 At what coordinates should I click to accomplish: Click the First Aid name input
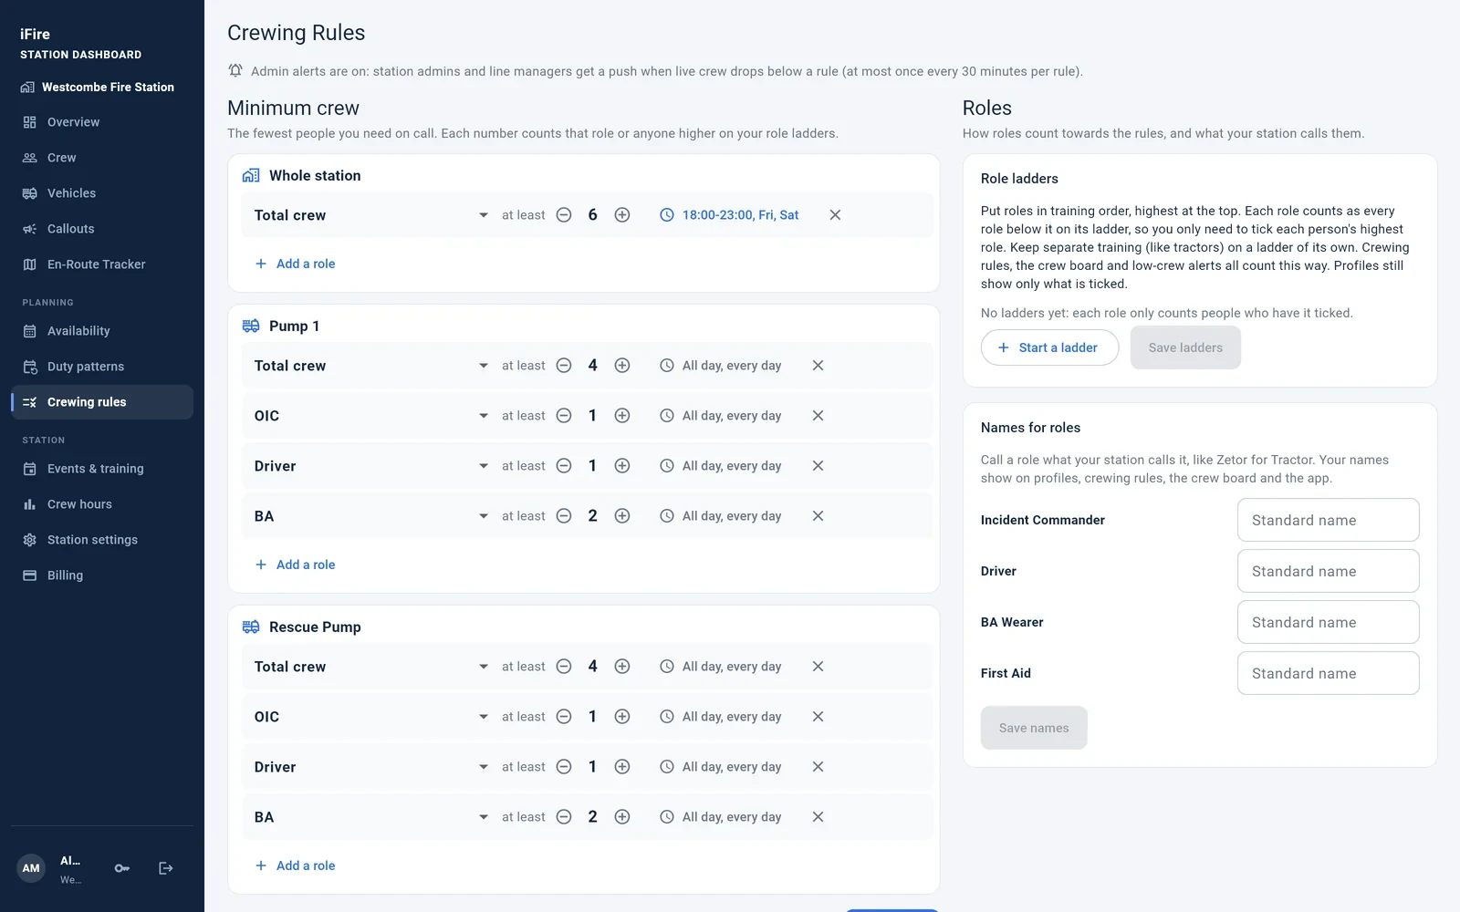point(1328,673)
